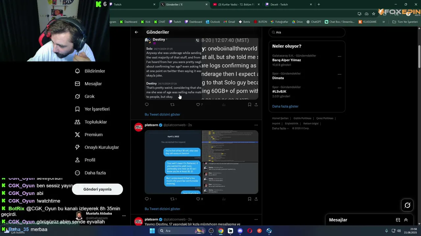Go back using the Gönderiler back arrow
421x236 pixels.
tap(136, 32)
